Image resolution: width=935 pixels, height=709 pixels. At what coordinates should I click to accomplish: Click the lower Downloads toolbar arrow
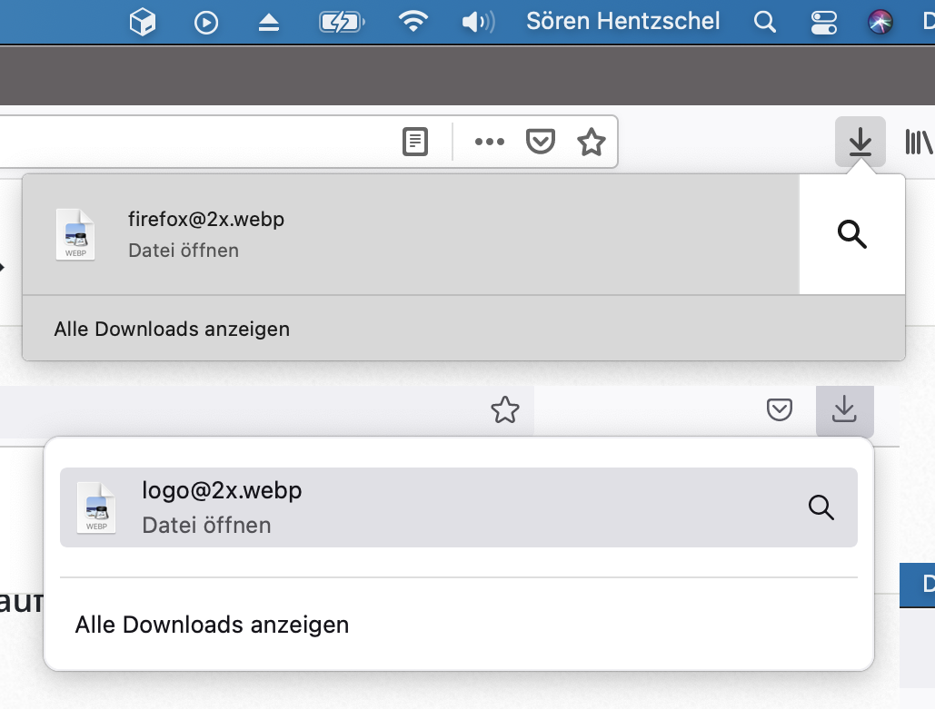(844, 409)
